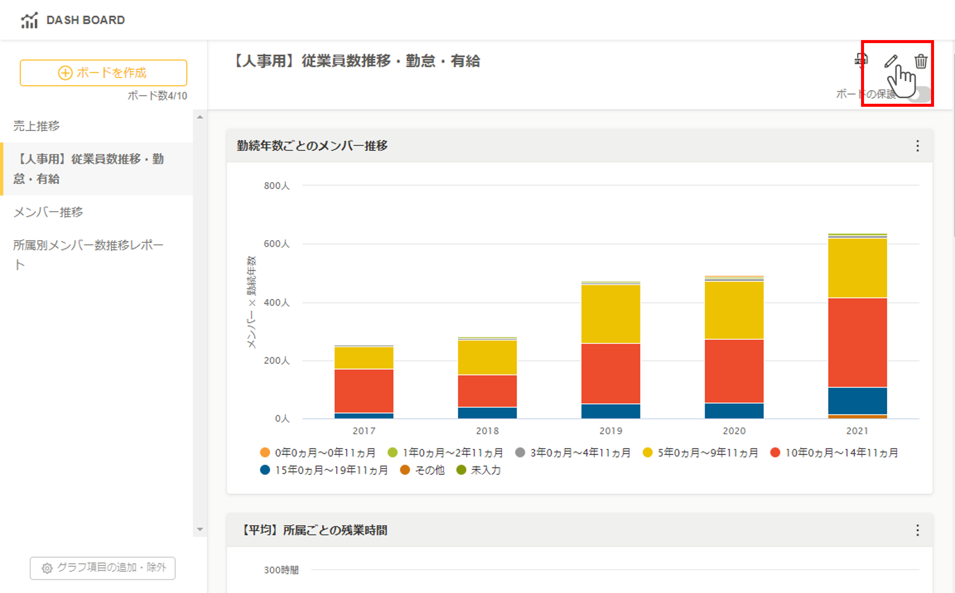This screenshot has width=955, height=593.
Task: Click sidebar scroll up arrow
Action: [x=200, y=117]
